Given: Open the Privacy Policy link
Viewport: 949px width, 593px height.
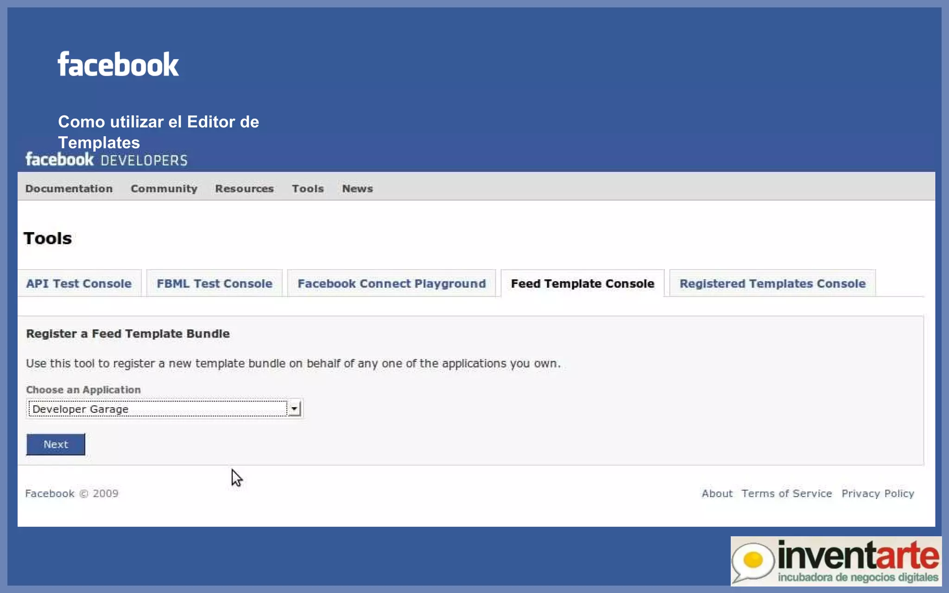Looking at the screenshot, I should 878,494.
